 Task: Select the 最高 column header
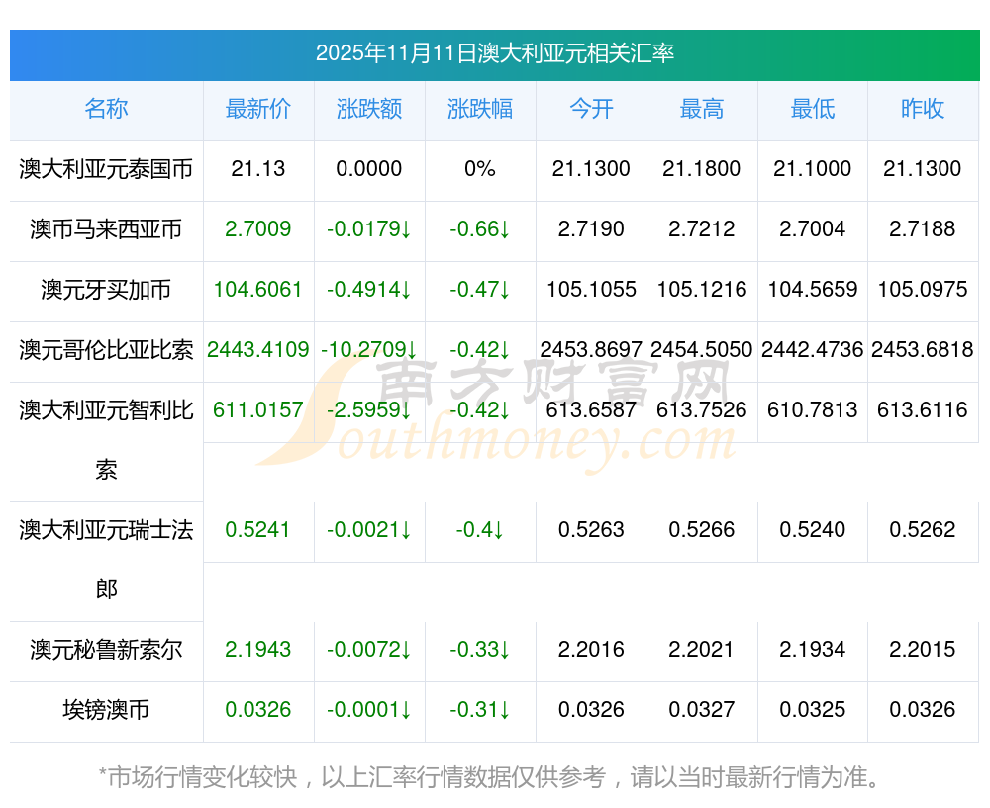(702, 109)
